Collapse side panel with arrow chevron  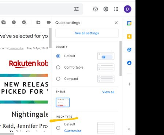tap(129, 129)
